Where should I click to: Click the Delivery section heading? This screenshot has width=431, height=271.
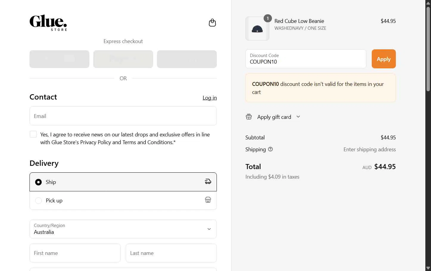[x=44, y=163]
